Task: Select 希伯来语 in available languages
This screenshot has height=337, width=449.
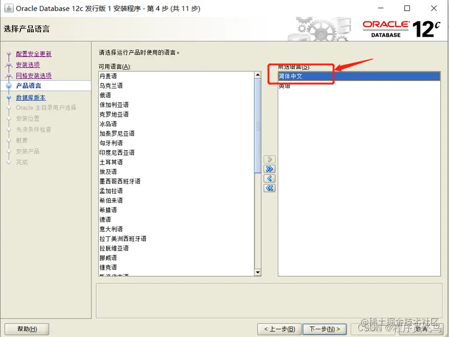Action: click(177, 201)
